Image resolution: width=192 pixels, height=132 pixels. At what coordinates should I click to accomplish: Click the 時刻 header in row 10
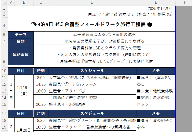(41, 71)
